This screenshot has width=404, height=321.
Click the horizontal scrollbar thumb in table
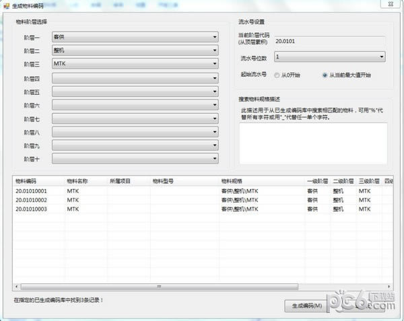159,287
